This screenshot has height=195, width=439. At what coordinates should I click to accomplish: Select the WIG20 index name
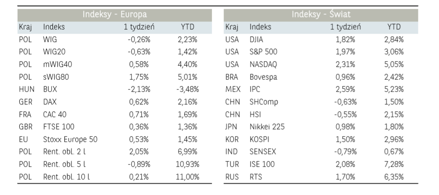click(x=54, y=52)
